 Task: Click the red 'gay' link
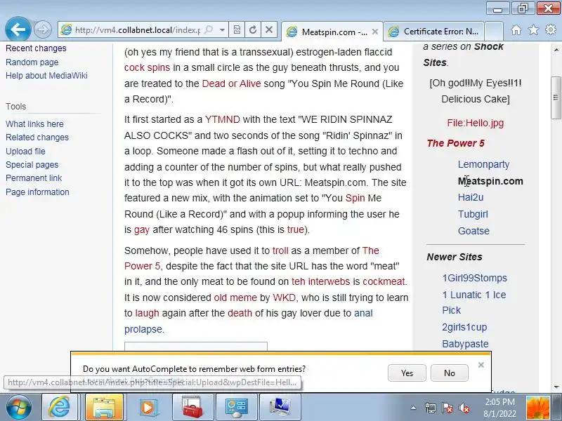tap(142, 230)
